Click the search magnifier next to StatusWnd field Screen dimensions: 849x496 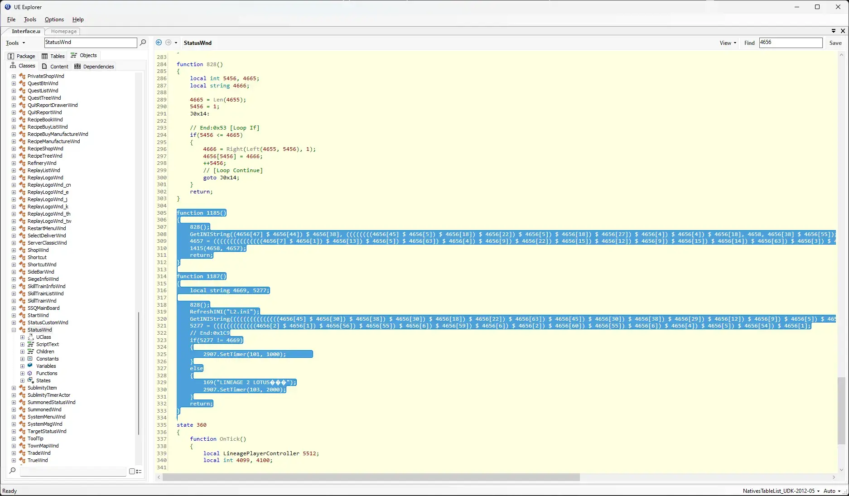click(143, 43)
